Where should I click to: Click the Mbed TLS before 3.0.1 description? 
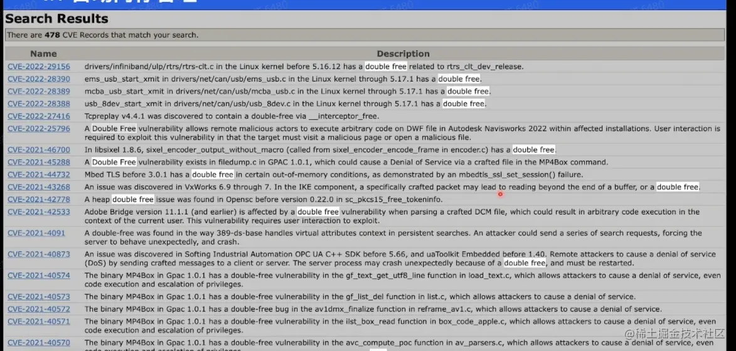[334, 175]
